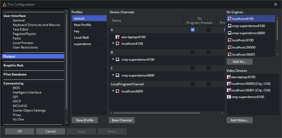Select the Graphic Hub section

[13, 65]
